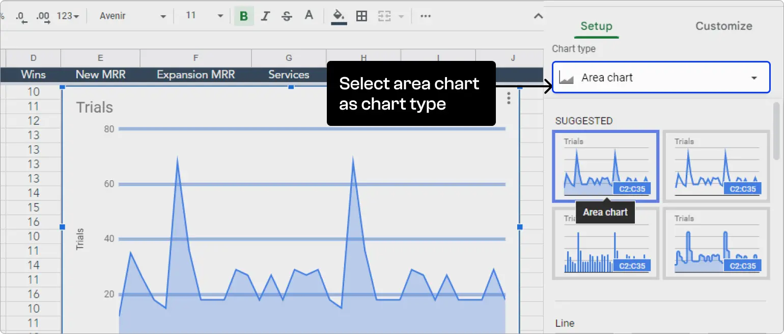Open the Area chart type dropdown
This screenshot has width=784, height=334.
coord(660,77)
